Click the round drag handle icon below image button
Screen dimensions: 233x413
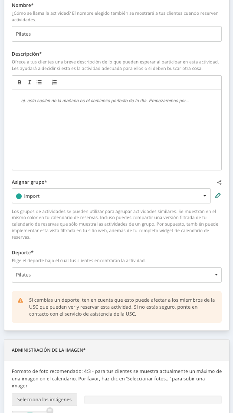50,410
